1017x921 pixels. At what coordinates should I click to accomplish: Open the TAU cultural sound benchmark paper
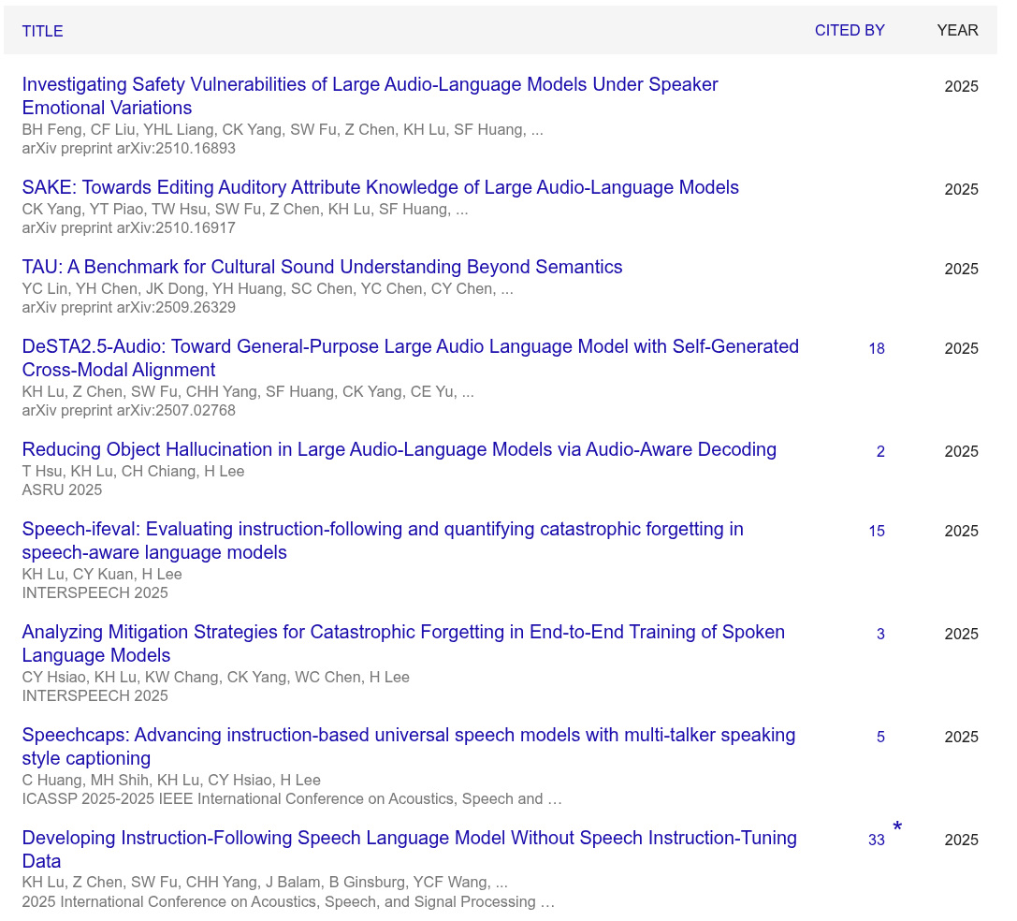(x=322, y=267)
